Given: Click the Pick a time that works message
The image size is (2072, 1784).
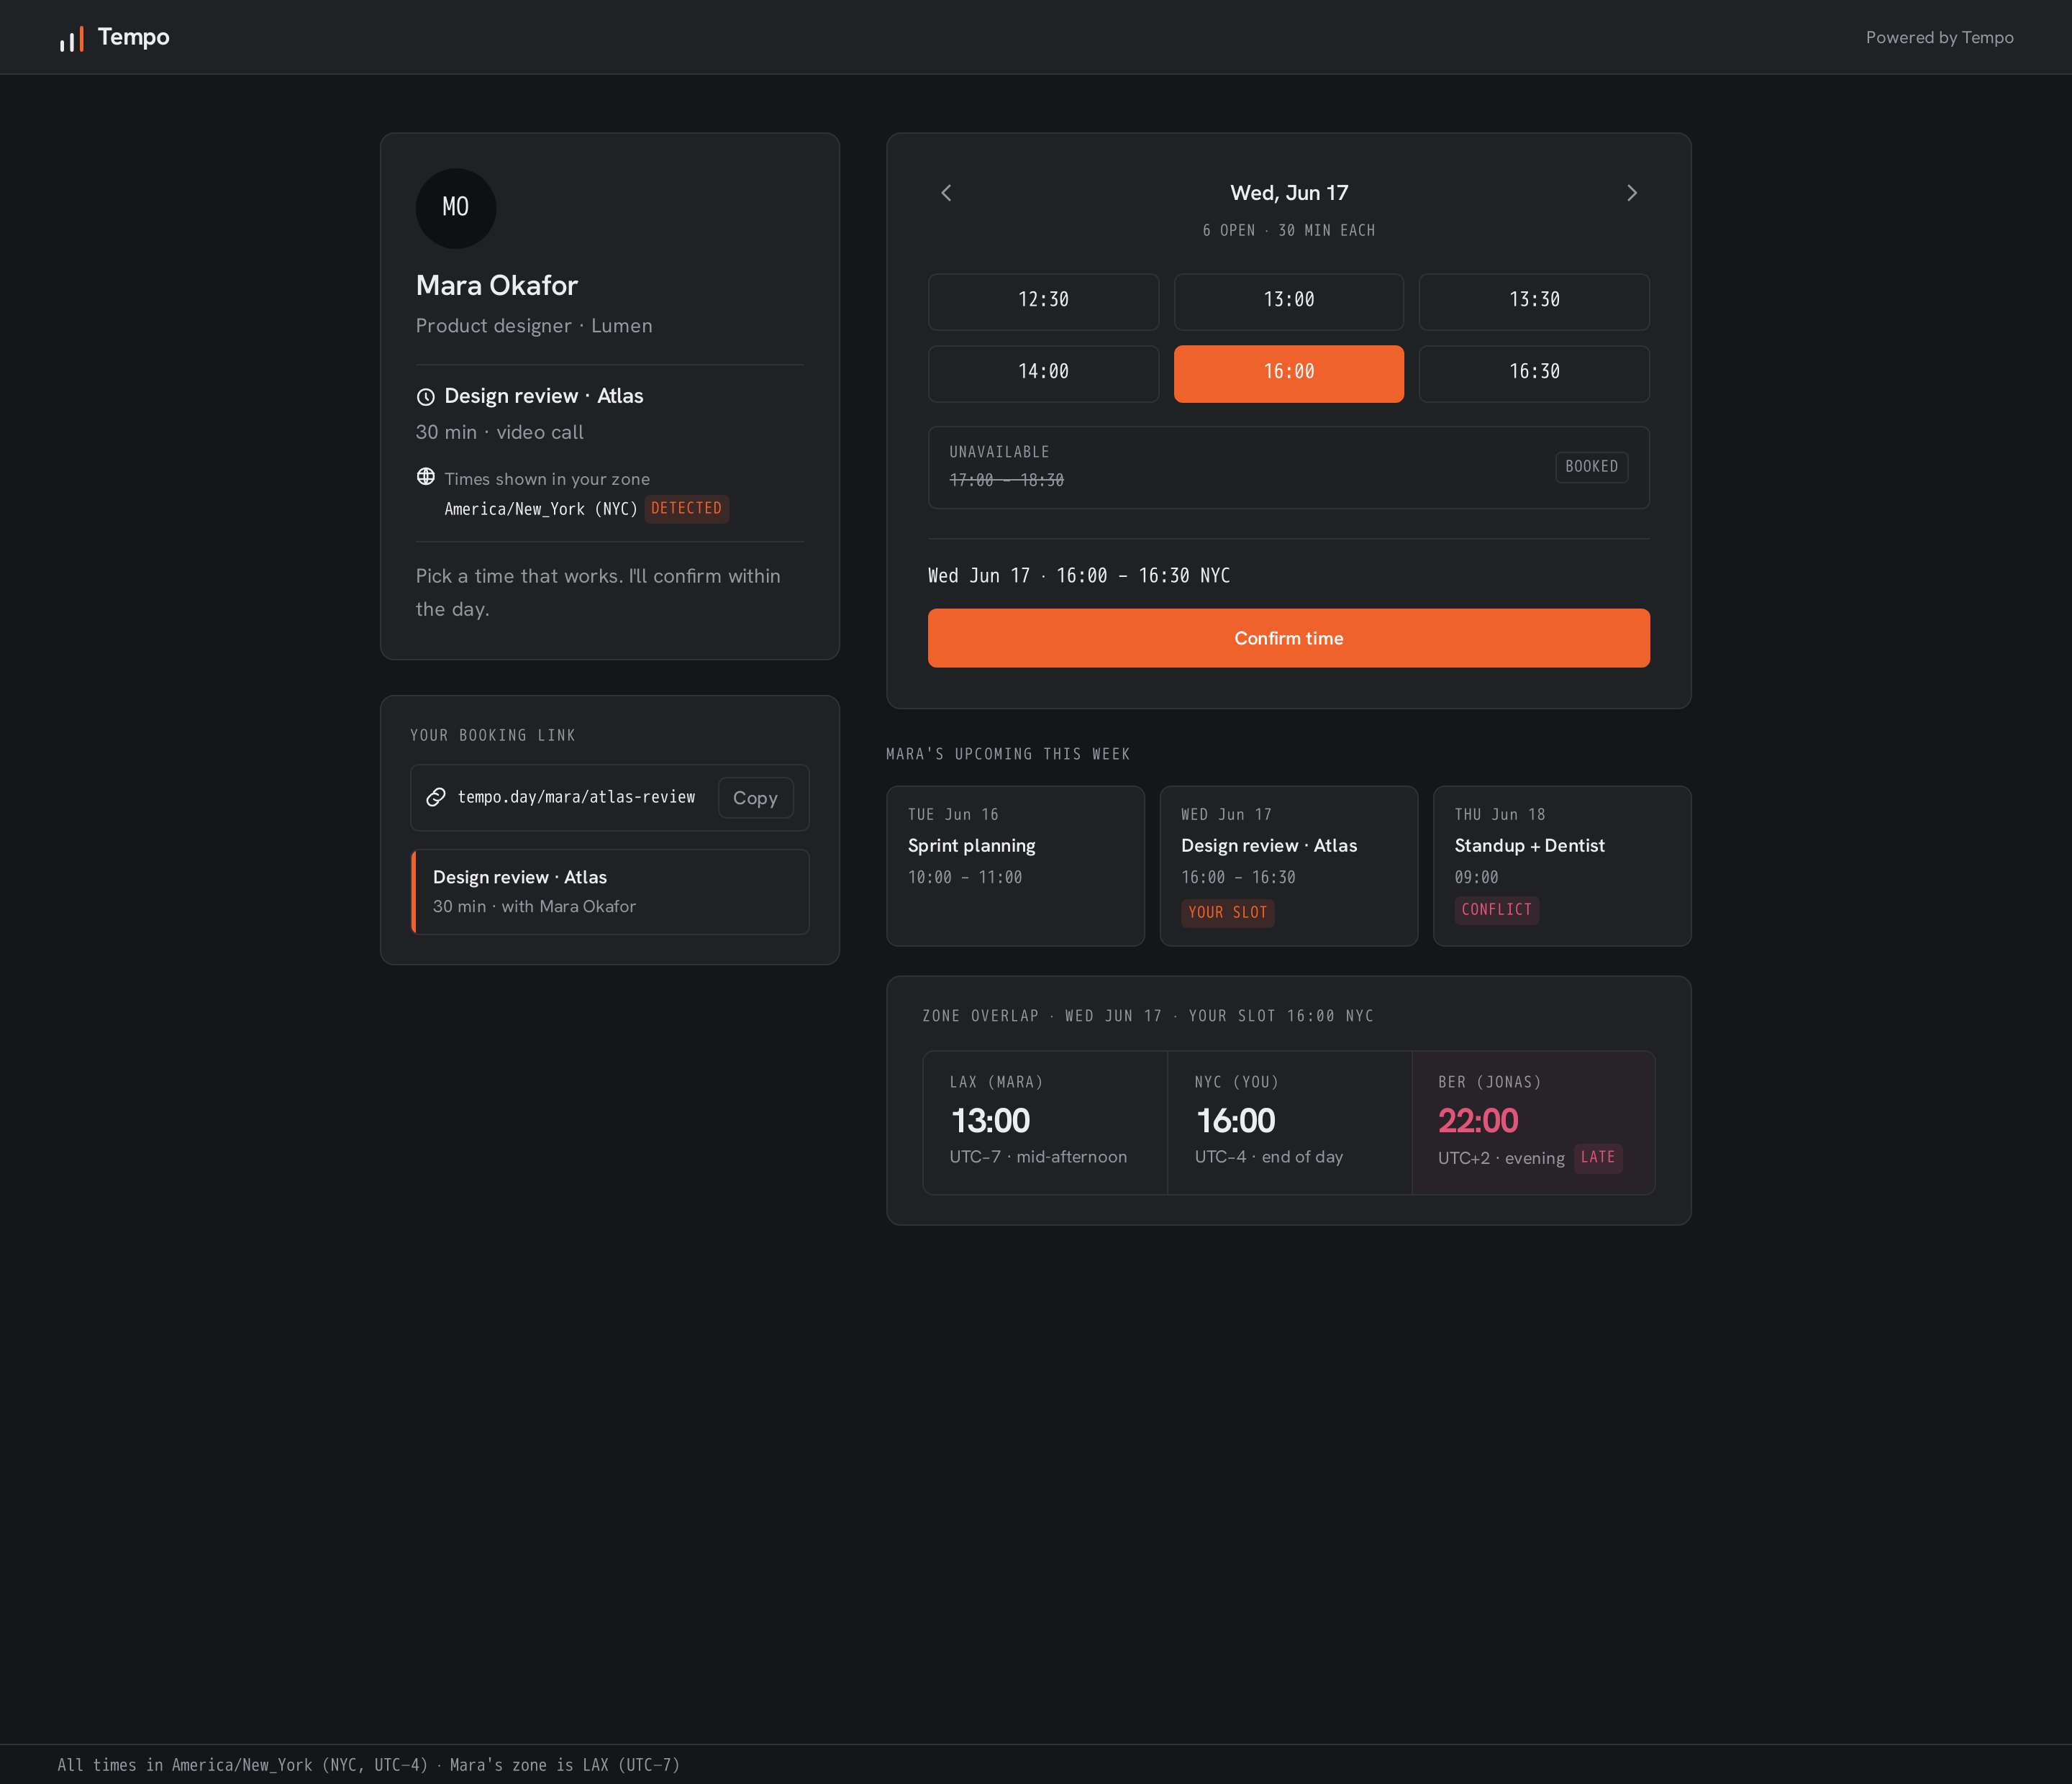Looking at the screenshot, I should pos(598,593).
